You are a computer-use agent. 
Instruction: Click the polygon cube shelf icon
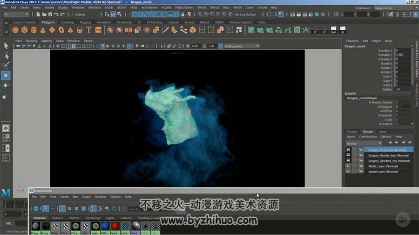pos(25,30)
